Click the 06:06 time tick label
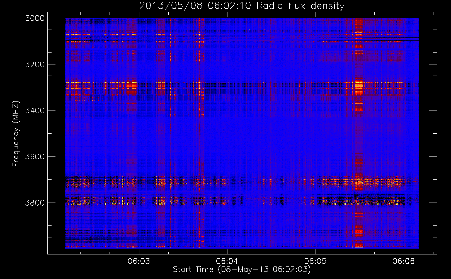Viewport: 451px width, 279px height. (x=404, y=261)
